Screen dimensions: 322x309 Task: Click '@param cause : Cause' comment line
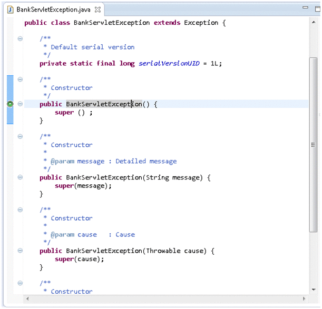93,235
